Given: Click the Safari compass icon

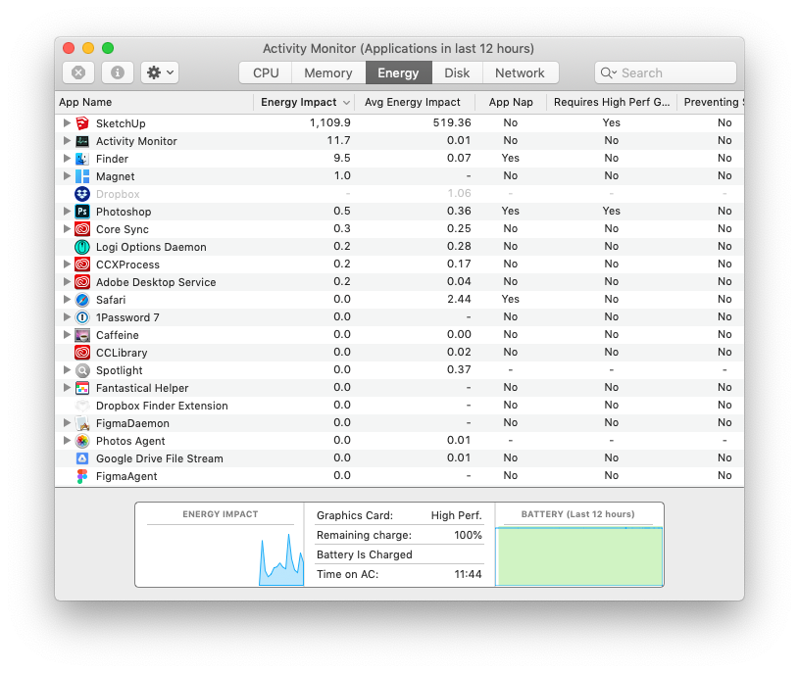Looking at the screenshot, I should [x=82, y=300].
